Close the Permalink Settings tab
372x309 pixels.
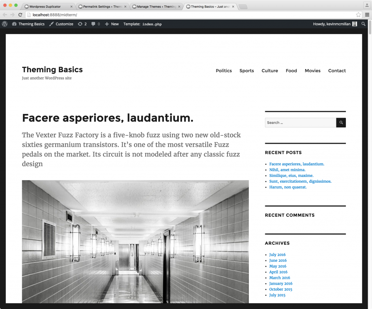(x=125, y=7)
